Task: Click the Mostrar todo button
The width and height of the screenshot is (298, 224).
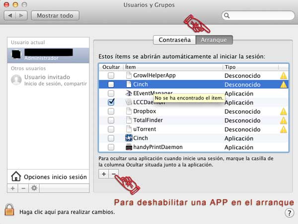Action: coord(55,15)
